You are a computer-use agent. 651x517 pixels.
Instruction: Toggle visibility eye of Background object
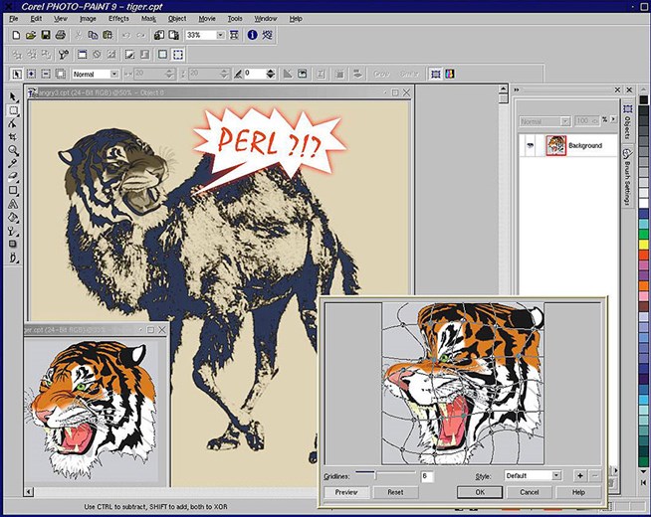(x=529, y=145)
